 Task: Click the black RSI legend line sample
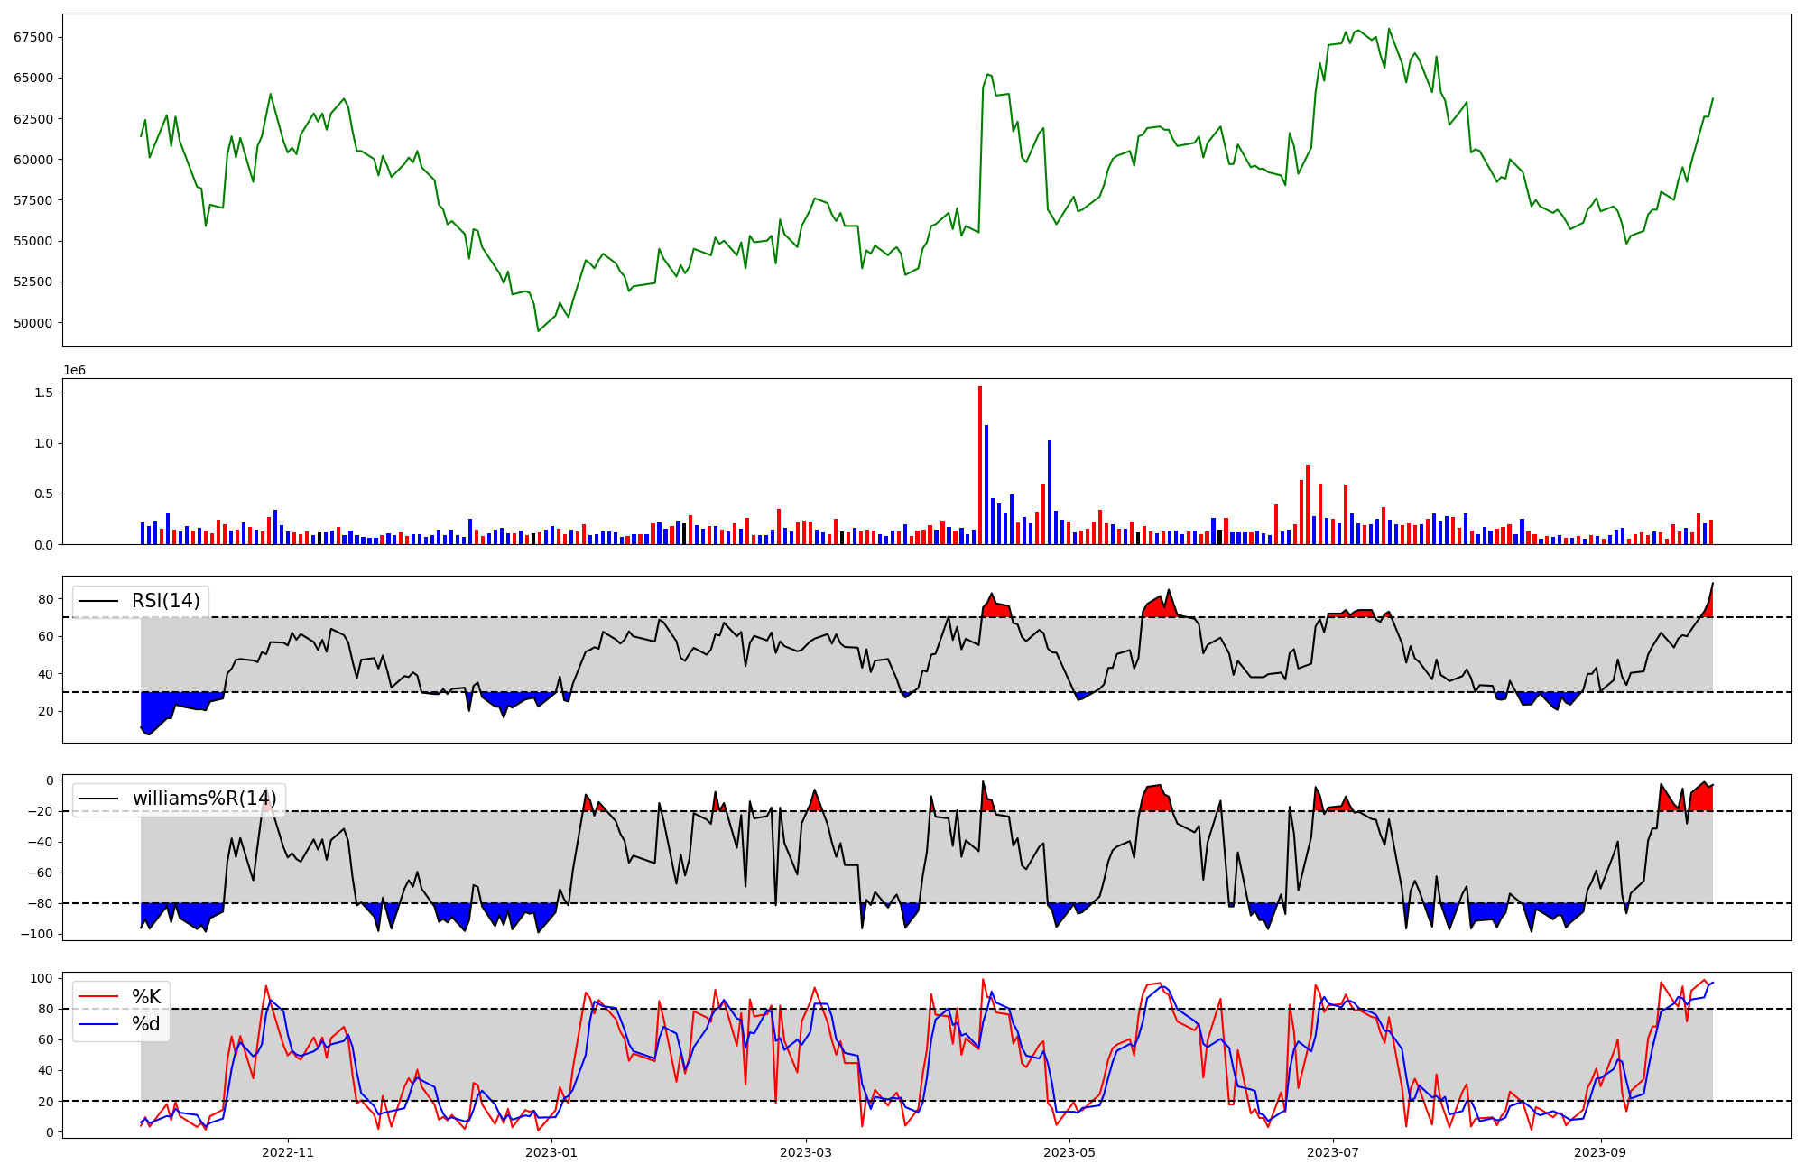pyautogui.click(x=98, y=601)
